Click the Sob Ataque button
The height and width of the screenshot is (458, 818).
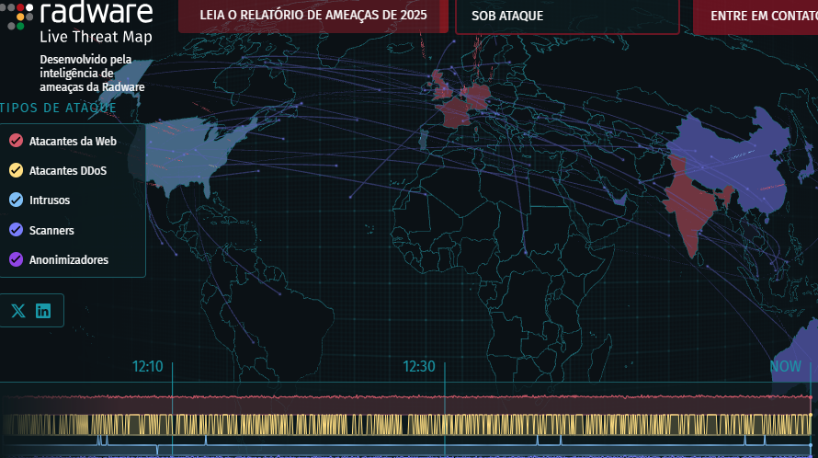(568, 16)
